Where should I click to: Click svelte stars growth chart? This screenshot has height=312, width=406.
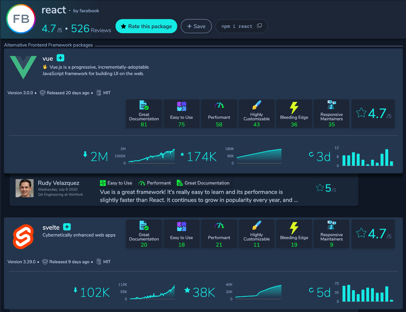coord(258,291)
